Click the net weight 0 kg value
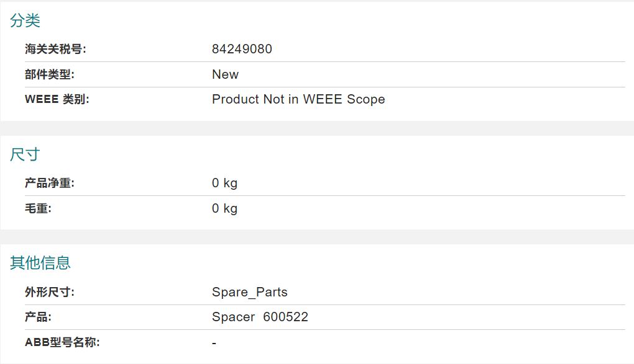This screenshot has width=634, height=364. pos(224,183)
